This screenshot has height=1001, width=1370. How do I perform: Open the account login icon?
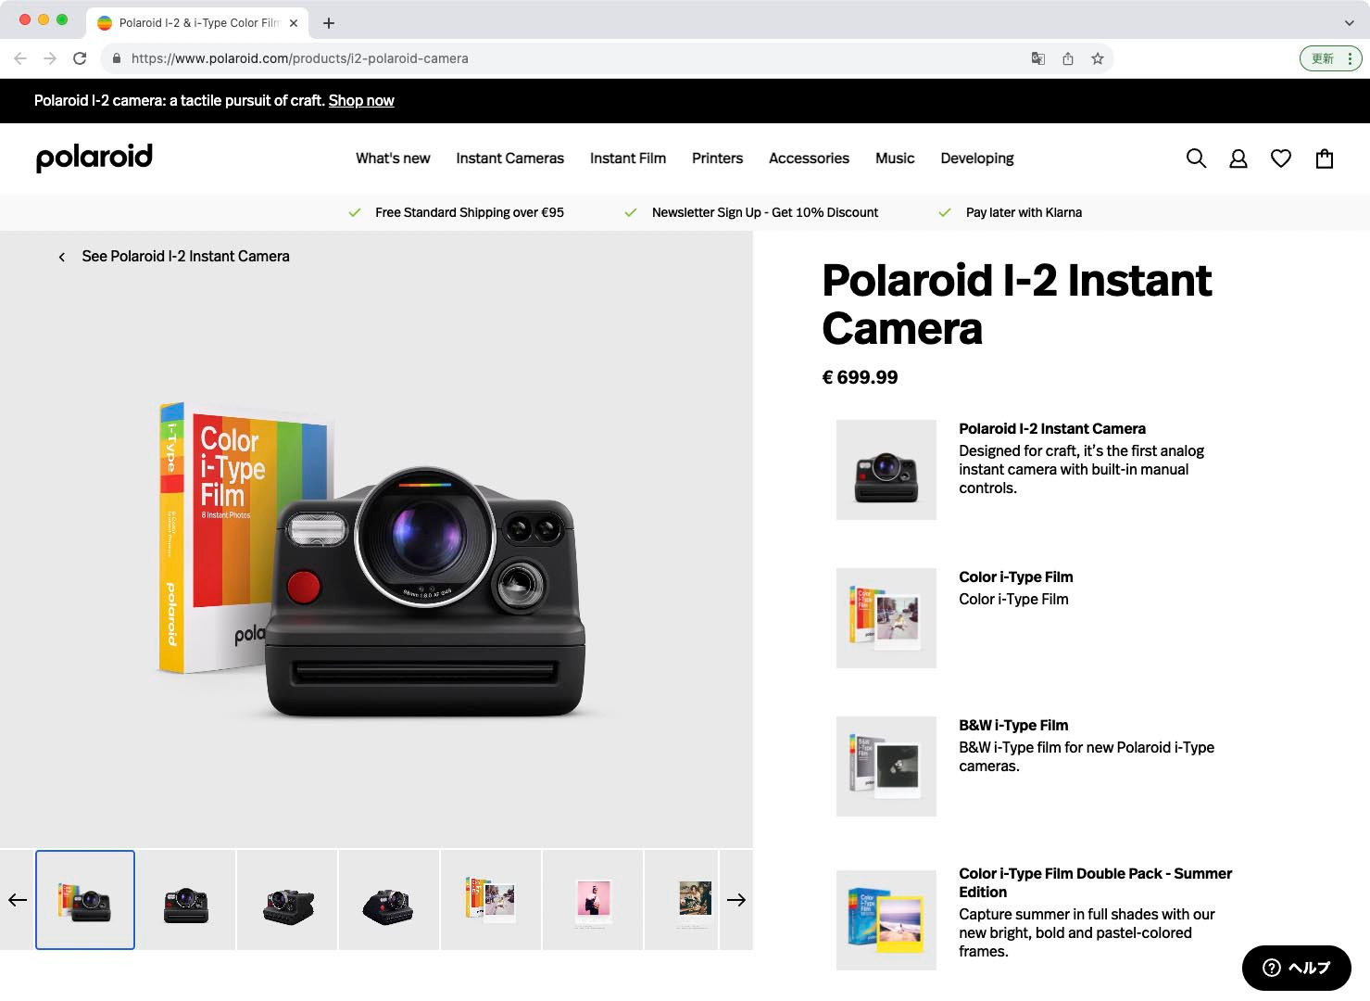(1238, 158)
